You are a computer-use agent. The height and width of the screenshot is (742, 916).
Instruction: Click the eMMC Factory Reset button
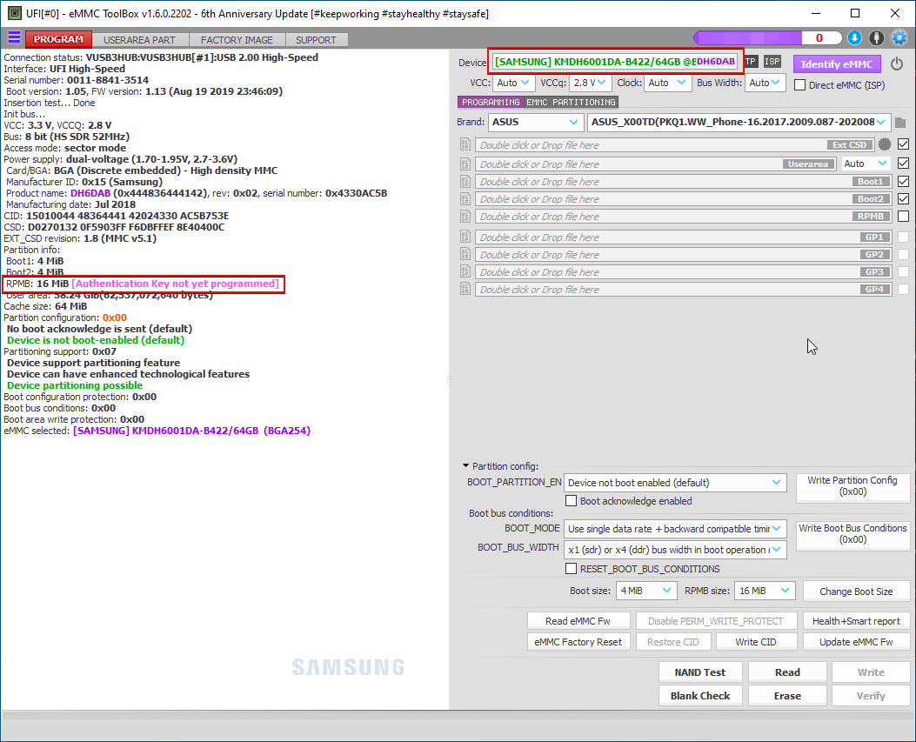click(x=578, y=641)
